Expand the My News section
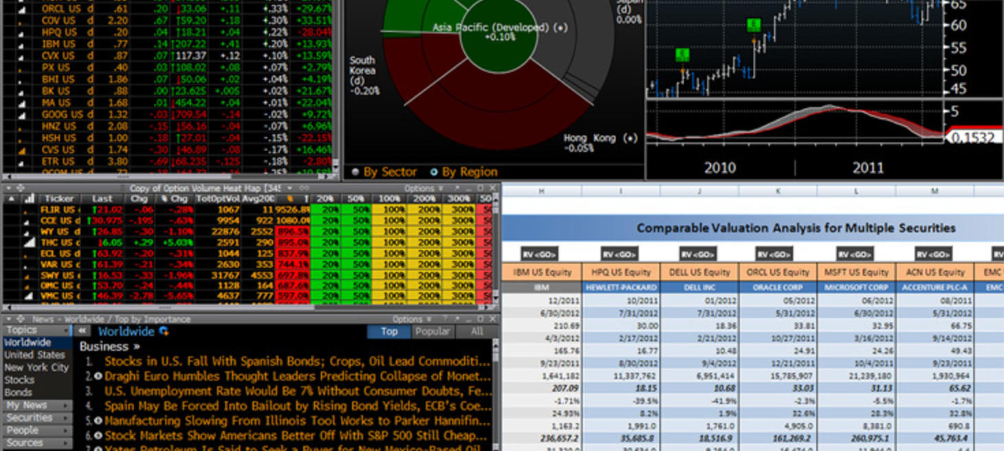1004x451 pixels. (37, 405)
